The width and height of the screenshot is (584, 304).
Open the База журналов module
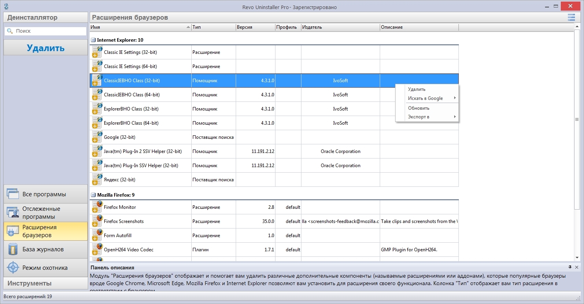coord(46,249)
